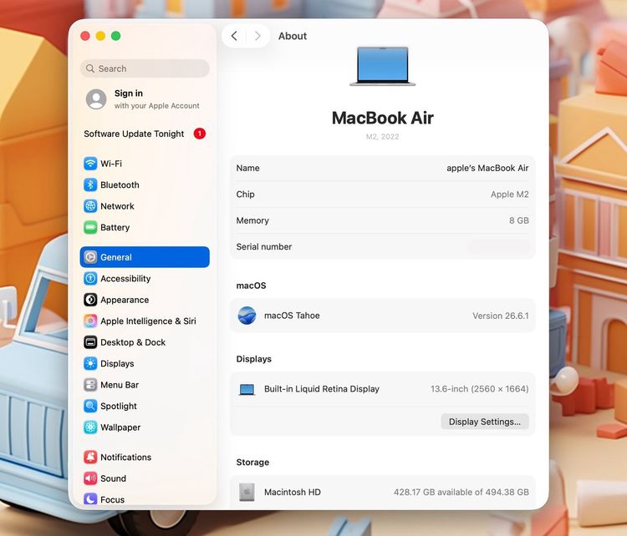627x536 pixels.
Task: Click "13.6-inch (2560 × 1664)" text
Action: pyautogui.click(x=480, y=389)
